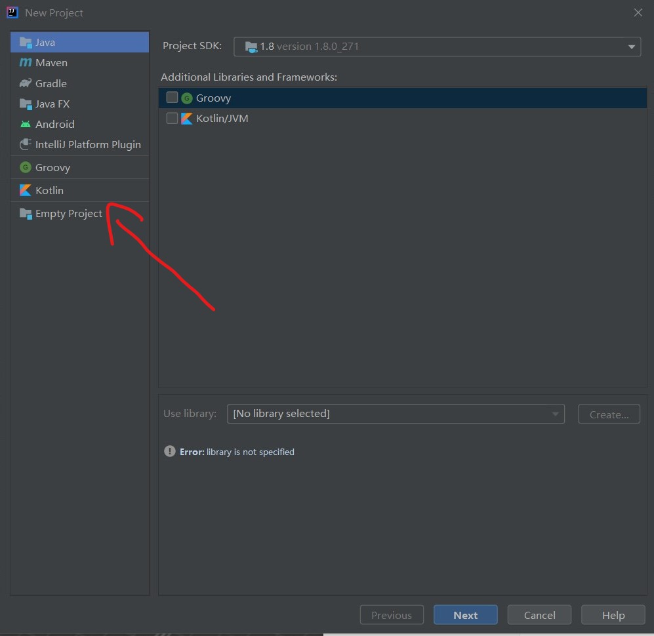Click the green Groovy icon in sidebar

click(26, 167)
